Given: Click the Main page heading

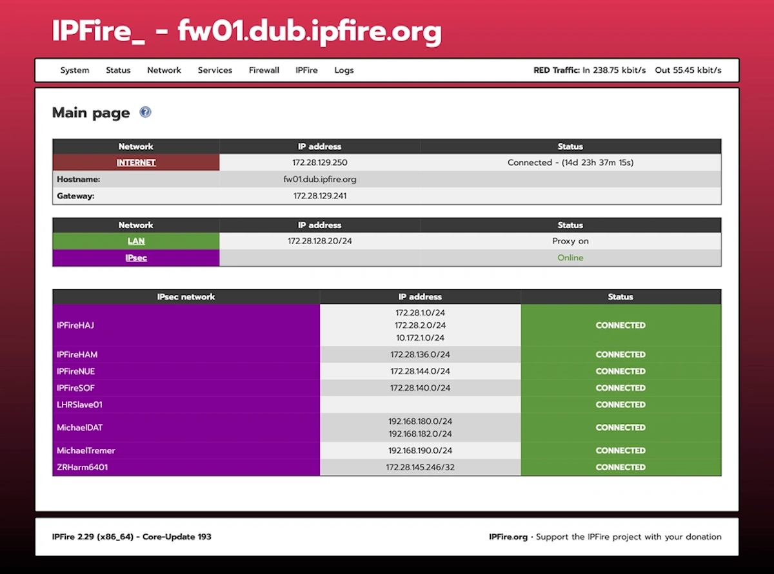Looking at the screenshot, I should click(x=91, y=113).
